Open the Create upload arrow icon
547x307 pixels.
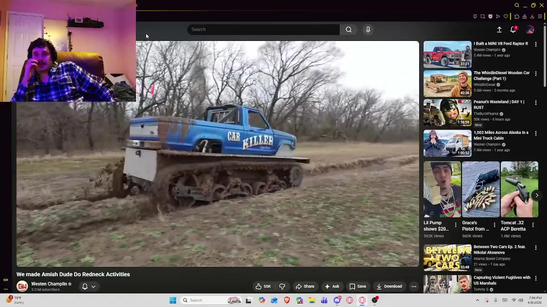499,29
